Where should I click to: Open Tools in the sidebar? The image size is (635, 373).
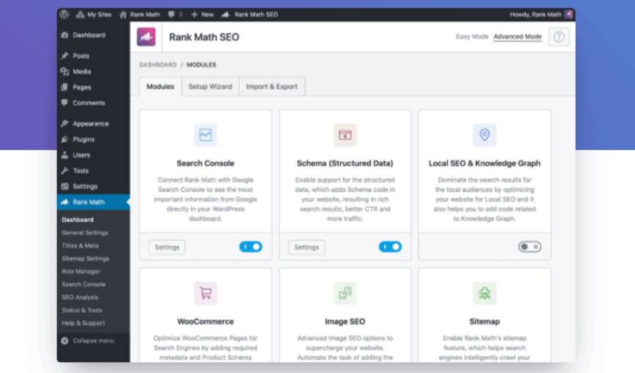93,171
